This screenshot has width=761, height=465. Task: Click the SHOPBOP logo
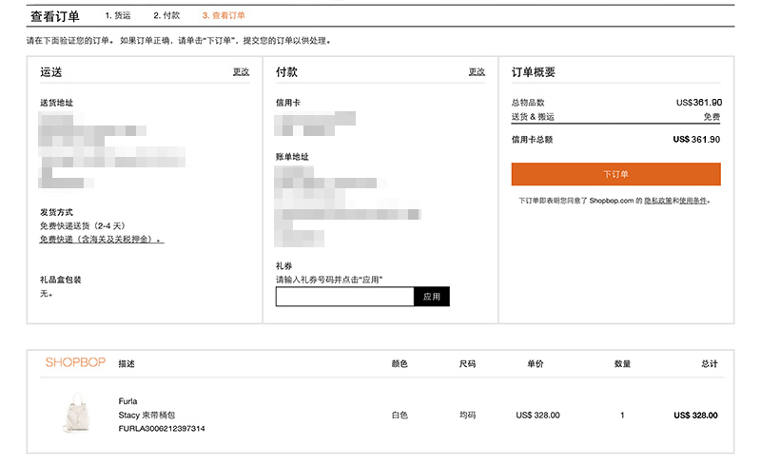click(75, 362)
